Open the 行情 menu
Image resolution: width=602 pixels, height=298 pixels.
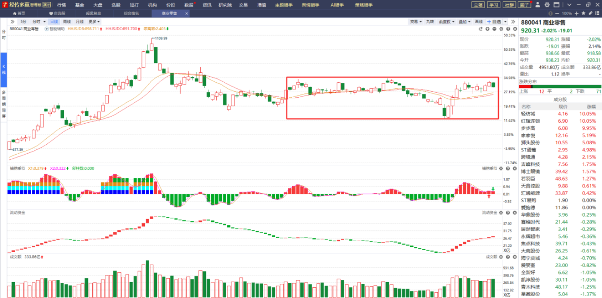click(x=62, y=5)
